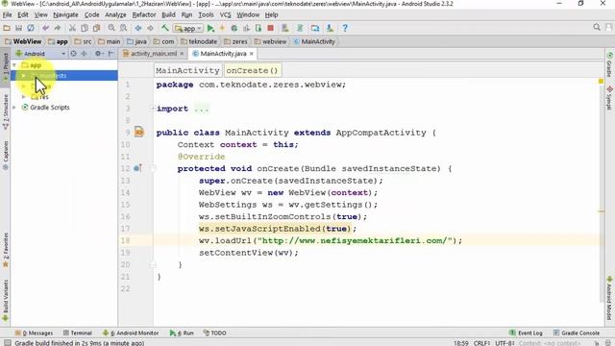Click the Redo toolbar icon
Image resolution: width=615 pixels, height=346 pixels.
click(58, 28)
